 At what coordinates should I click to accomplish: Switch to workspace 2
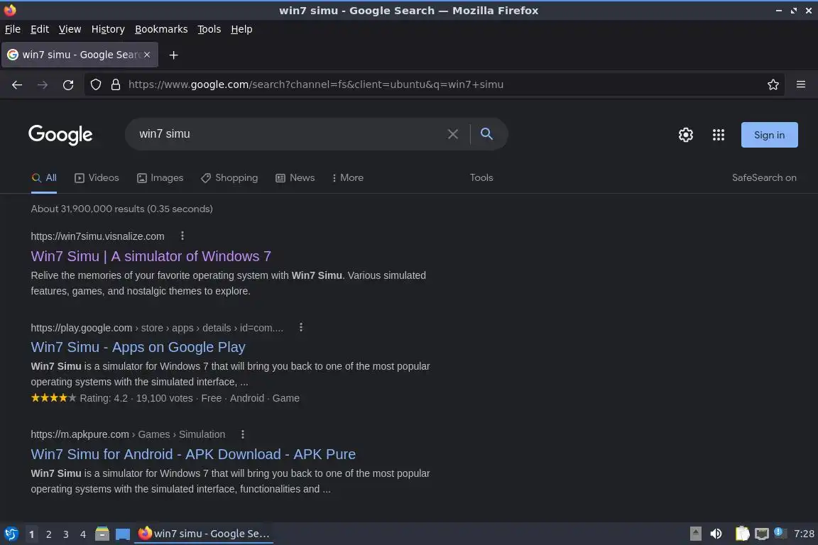tap(48, 534)
